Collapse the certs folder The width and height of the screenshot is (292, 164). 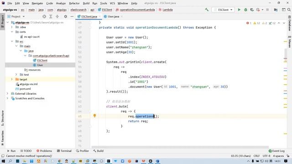pyautogui.click(x=12, y=32)
